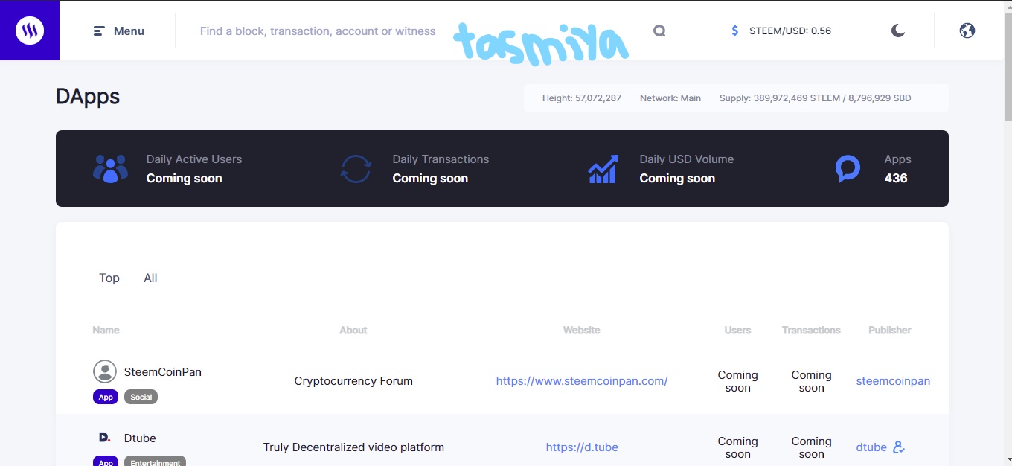
Task: Click the Daily USD Volume label
Action: coord(687,159)
